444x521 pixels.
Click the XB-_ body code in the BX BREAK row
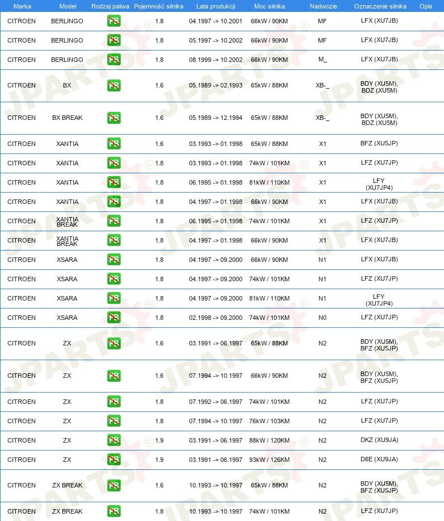click(322, 118)
